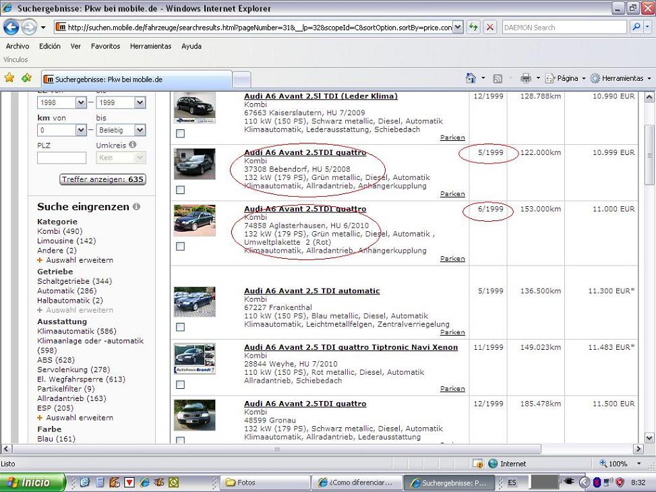Click the Stop loading red X icon
656x492 pixels.
[489, 28]
